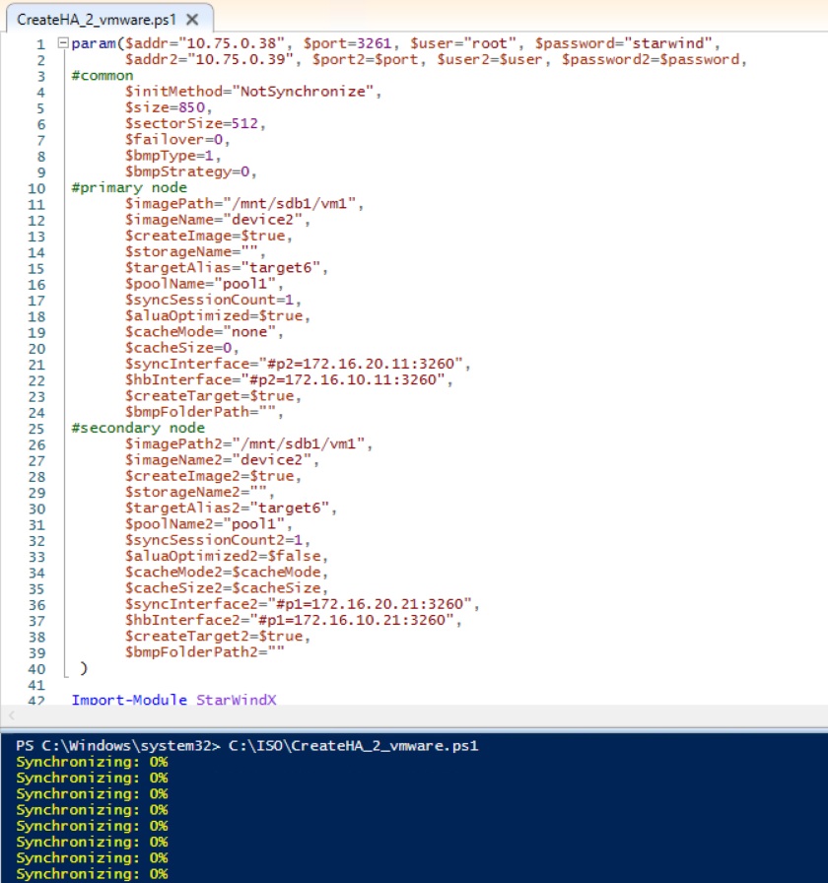Image resolution: width=828 pixels, height=883 pixels.
Task: Click the $cacheMode="none" line
Action: tap(204, 332)
